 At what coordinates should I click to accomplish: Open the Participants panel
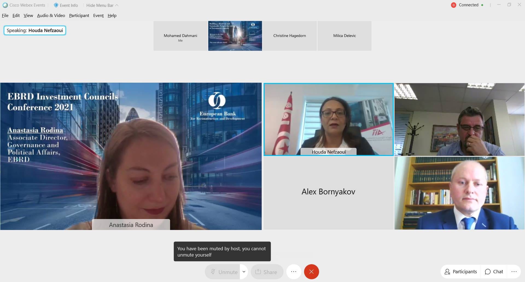tap(461, 272)
